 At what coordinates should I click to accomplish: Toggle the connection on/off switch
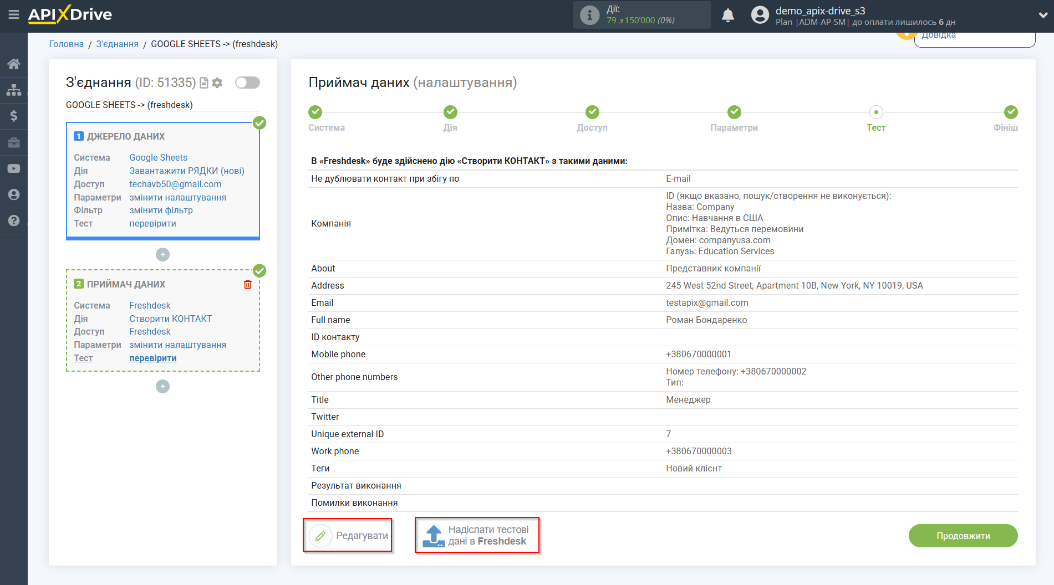247,83
